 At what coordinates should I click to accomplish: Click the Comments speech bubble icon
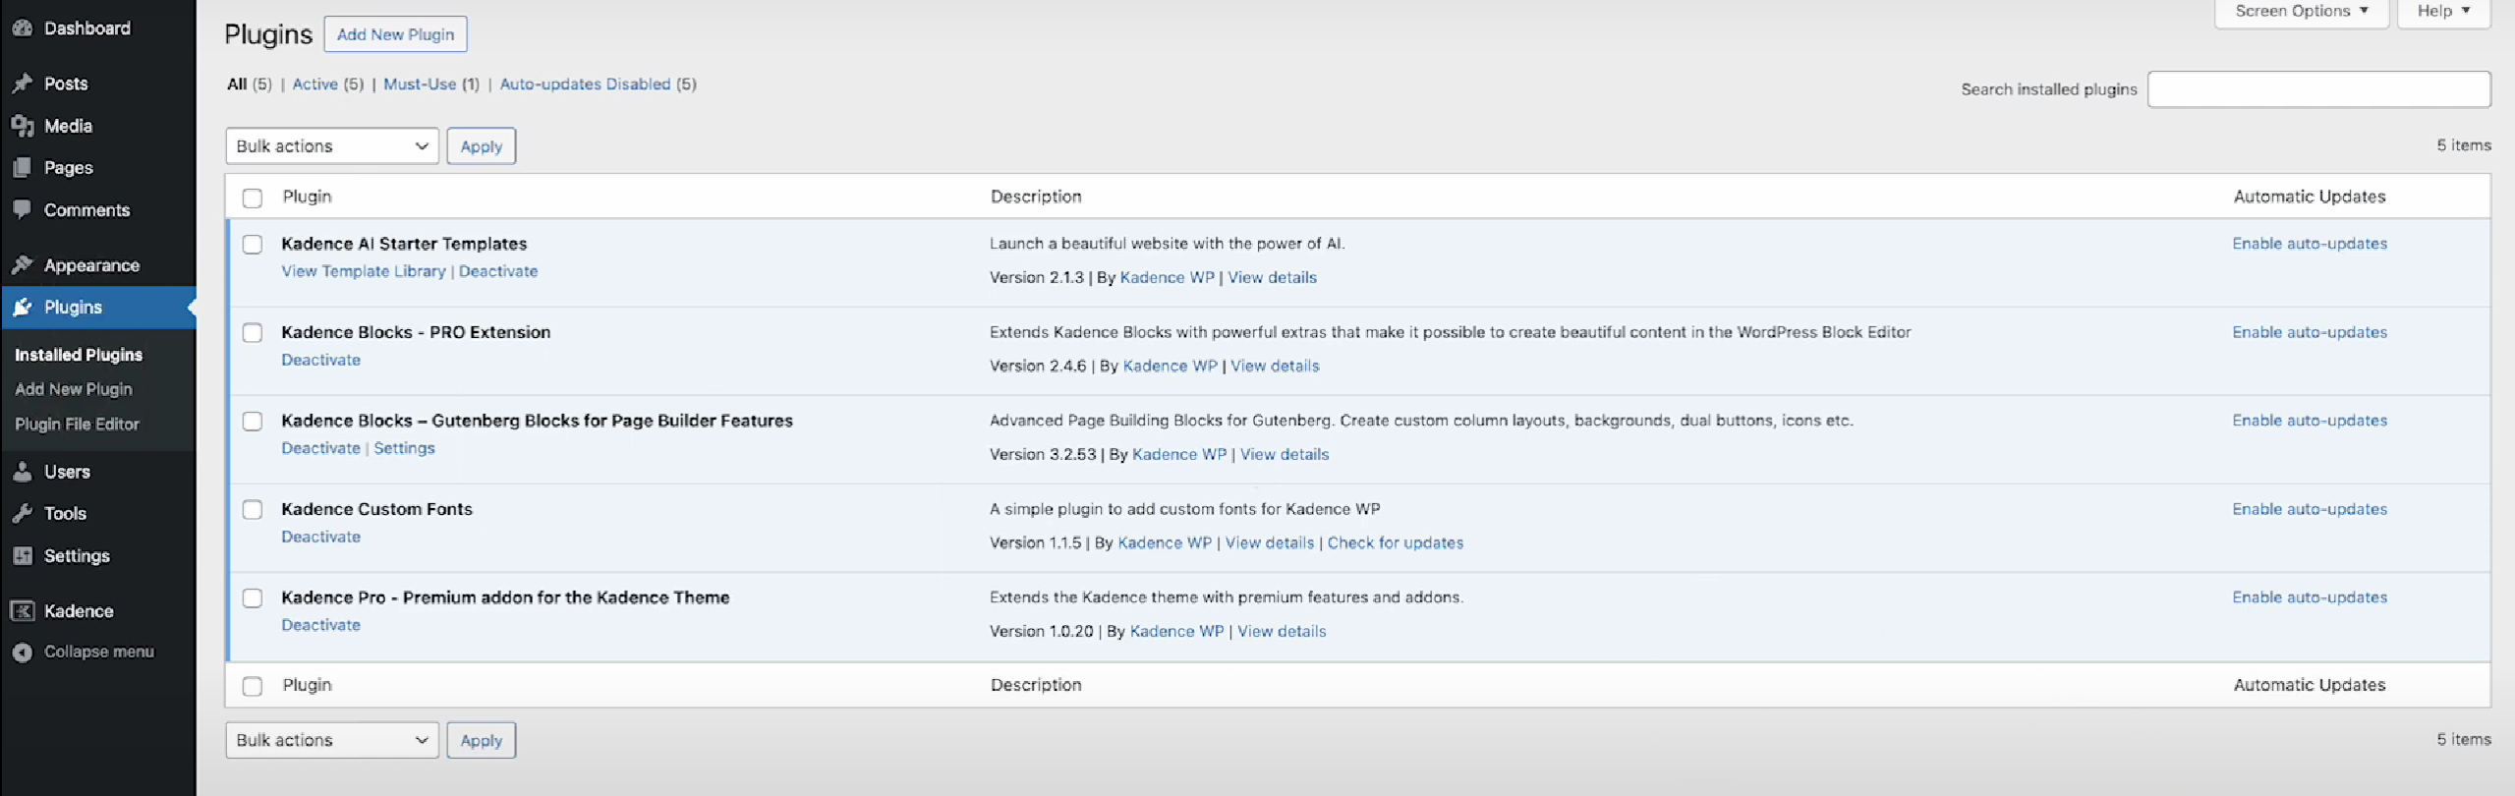tap(23, 209)
